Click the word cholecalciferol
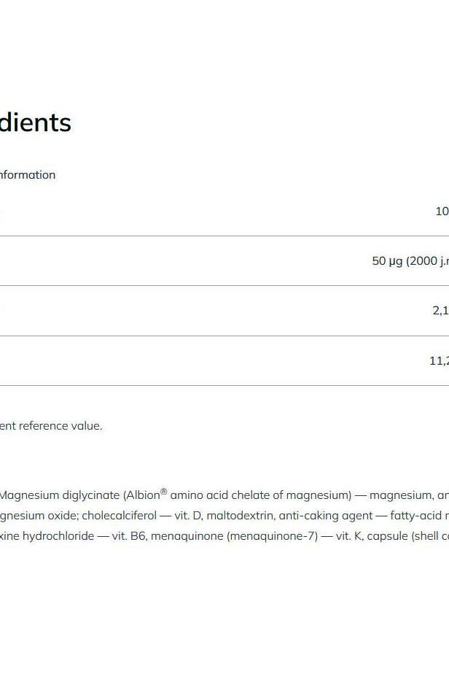This screenshot has width=449, height=674. point(120,516)
